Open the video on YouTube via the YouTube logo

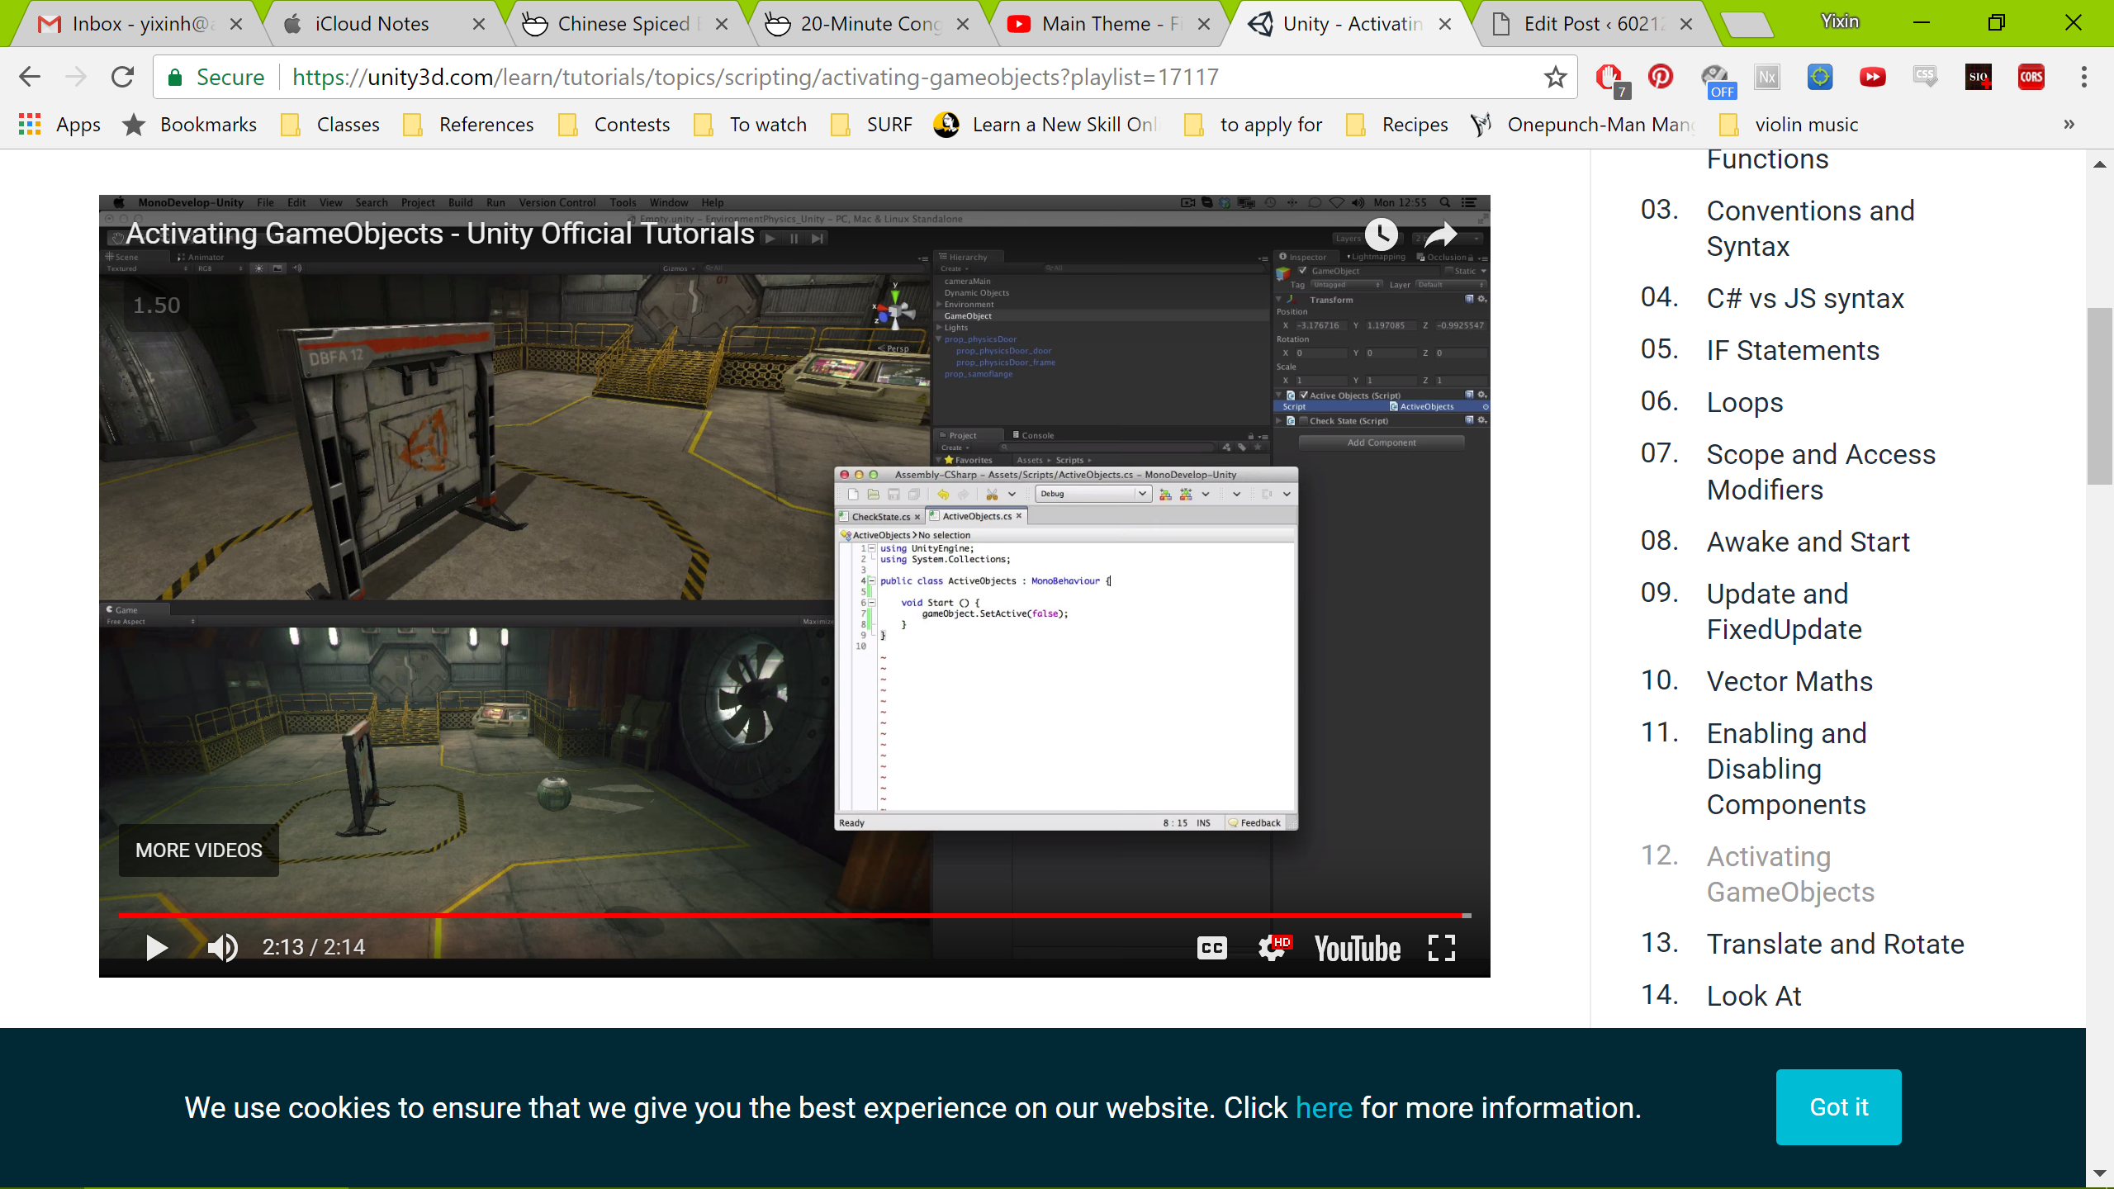(x=1358, y=949)
